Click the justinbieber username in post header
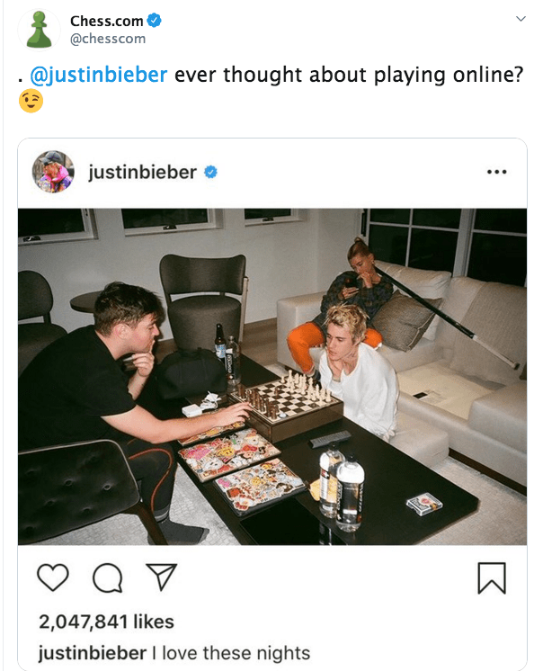 pyautogui.click(x=142, y=172)
